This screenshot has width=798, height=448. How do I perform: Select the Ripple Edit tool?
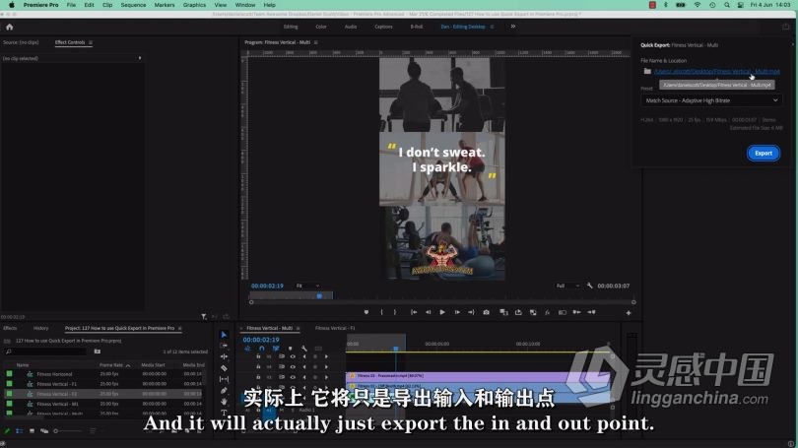coord(224,357)
